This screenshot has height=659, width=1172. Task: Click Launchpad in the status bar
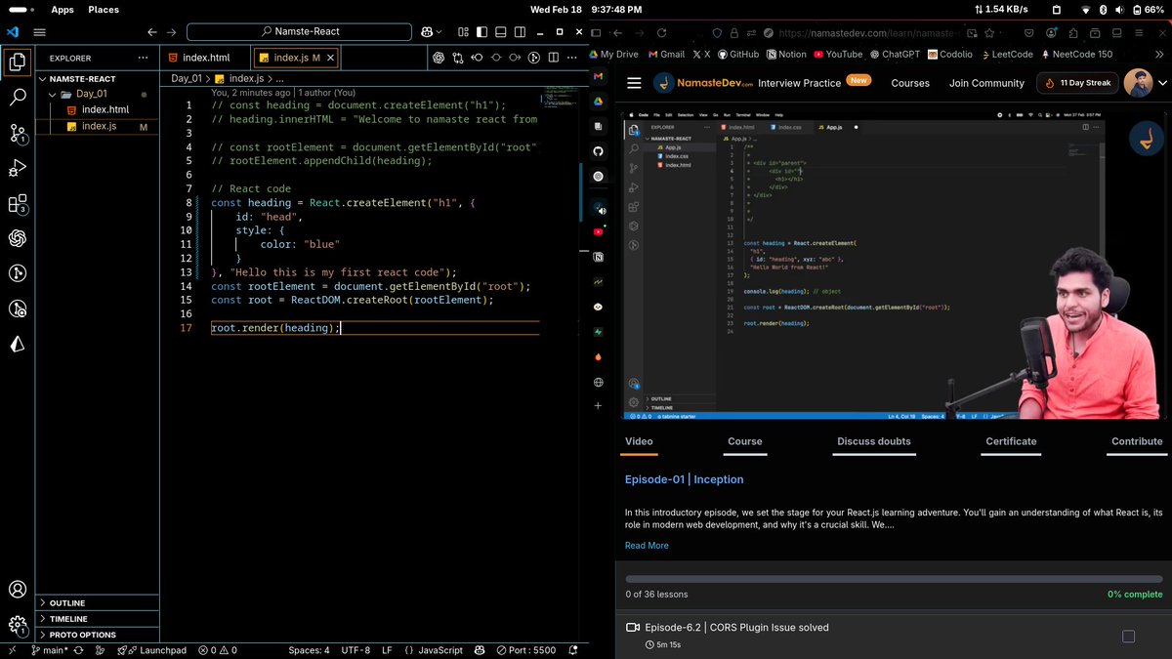152,650
